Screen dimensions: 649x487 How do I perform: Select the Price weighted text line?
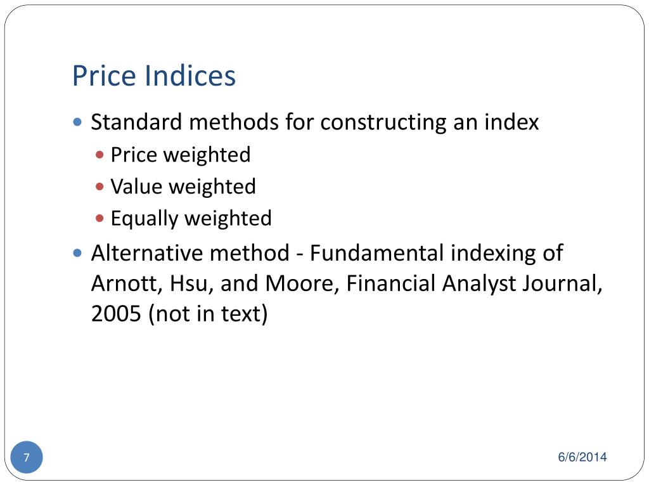pos(181,155)
